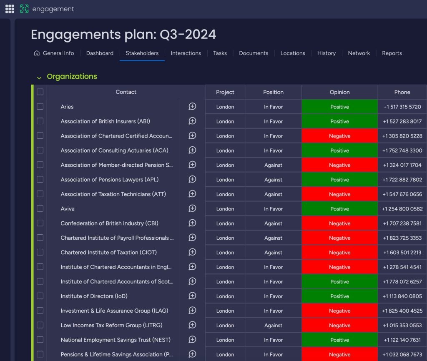The height and width of the screenshot is (361, 427).
Task: Toggle the select-all checkbox in table header
Action: tap(40, 92)
